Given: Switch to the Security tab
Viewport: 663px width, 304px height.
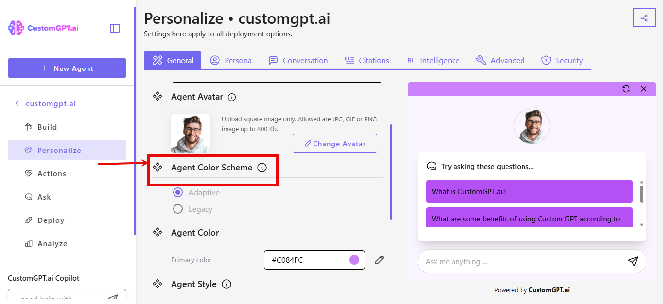Looking at the screenshot, I should coord(562,60).
